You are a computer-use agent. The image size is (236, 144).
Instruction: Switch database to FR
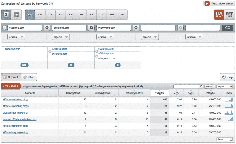click(81, 15)
